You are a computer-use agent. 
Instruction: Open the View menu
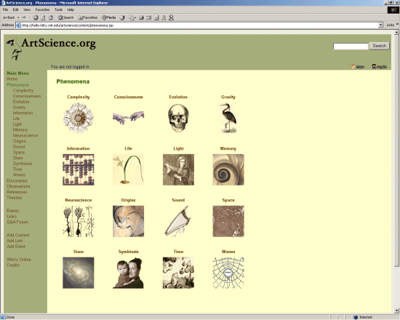(27, 9)
